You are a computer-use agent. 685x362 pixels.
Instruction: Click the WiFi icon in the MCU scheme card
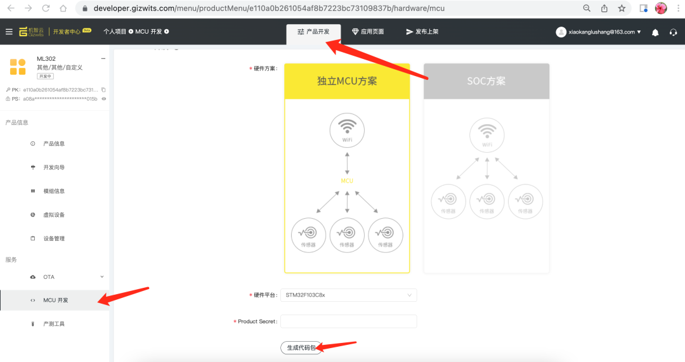click(x=347, y=130)
